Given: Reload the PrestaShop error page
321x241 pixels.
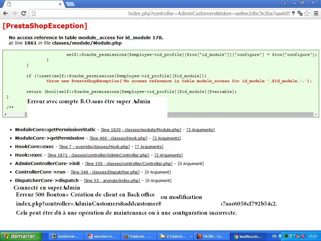Looking at the screenshot, I should click(x=24, y=13).
